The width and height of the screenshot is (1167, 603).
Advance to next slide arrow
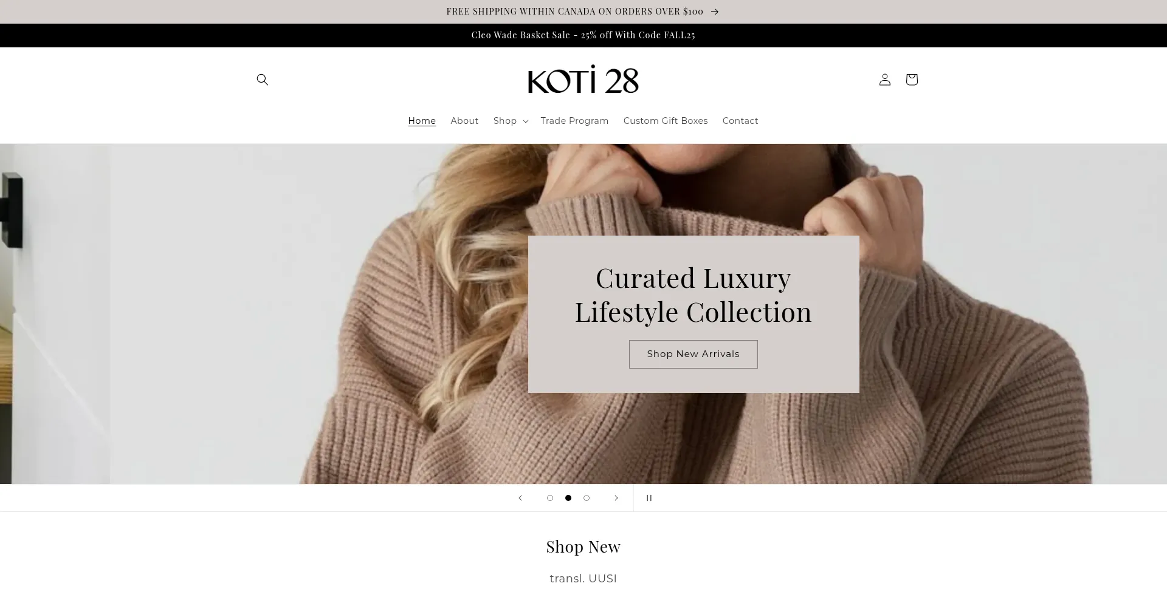[616, 498]
